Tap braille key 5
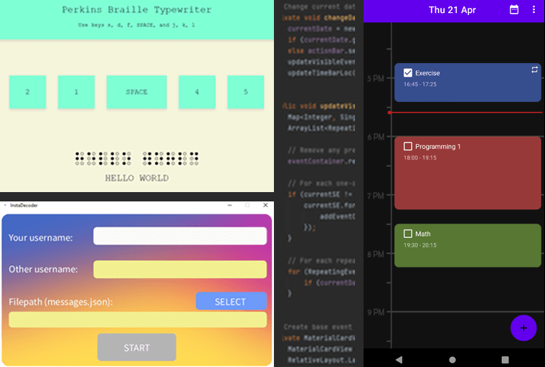 pyautogui.click(x=245, y=92)
